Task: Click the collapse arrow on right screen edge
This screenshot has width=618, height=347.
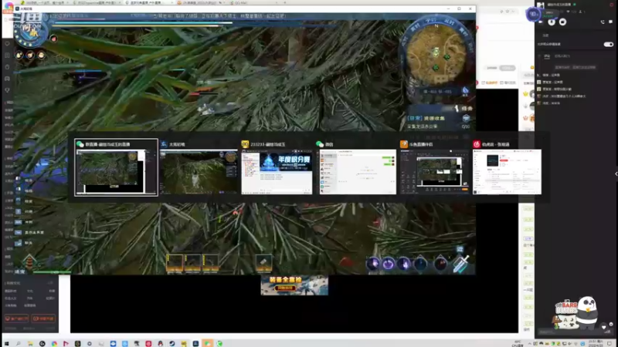Action: tap(616, 173)
